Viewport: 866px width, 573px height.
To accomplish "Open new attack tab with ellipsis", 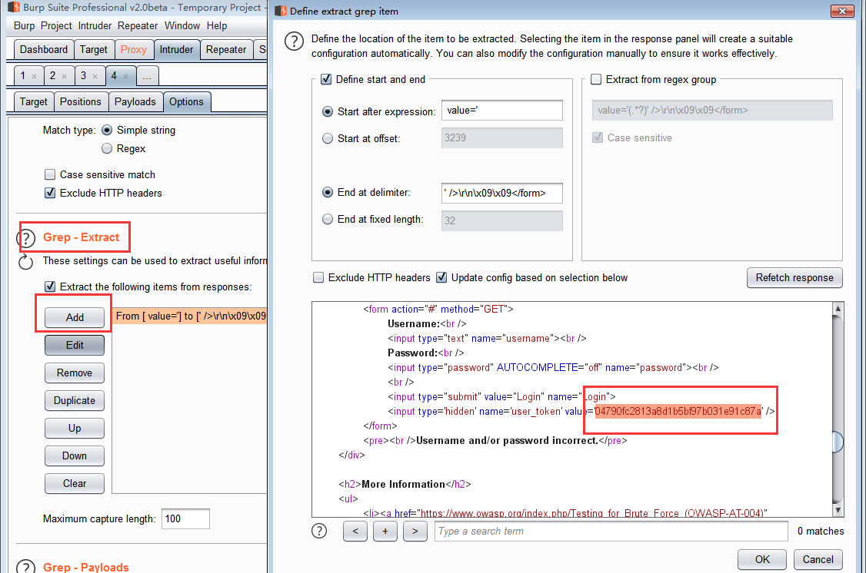I will coord(147,76).
